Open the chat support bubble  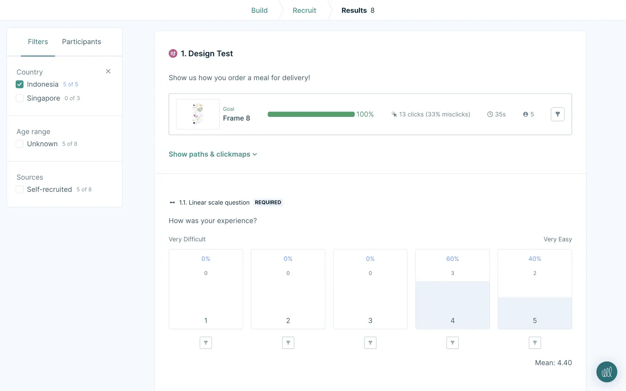(606, 372)
